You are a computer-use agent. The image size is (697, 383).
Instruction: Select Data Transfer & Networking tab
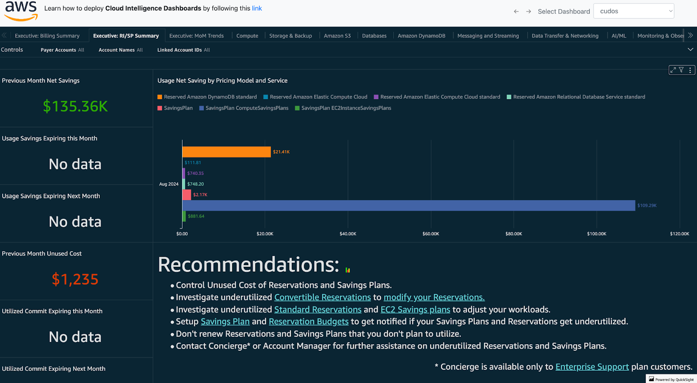tap(565, 36)
